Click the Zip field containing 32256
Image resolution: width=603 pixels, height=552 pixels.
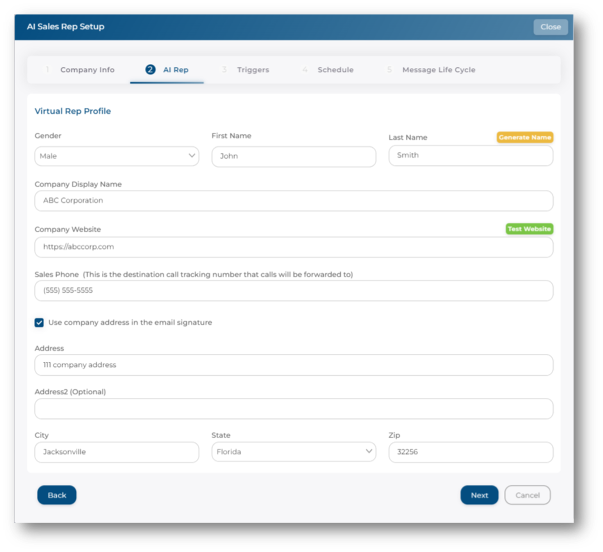pyautogui.click(x=471, y=452)
